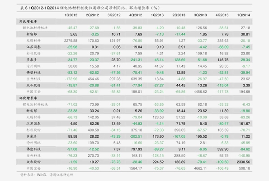Click the cell showing 173.60
This screenshot has height=181, width=269.
pyautogui.click(x=158, y=136)
